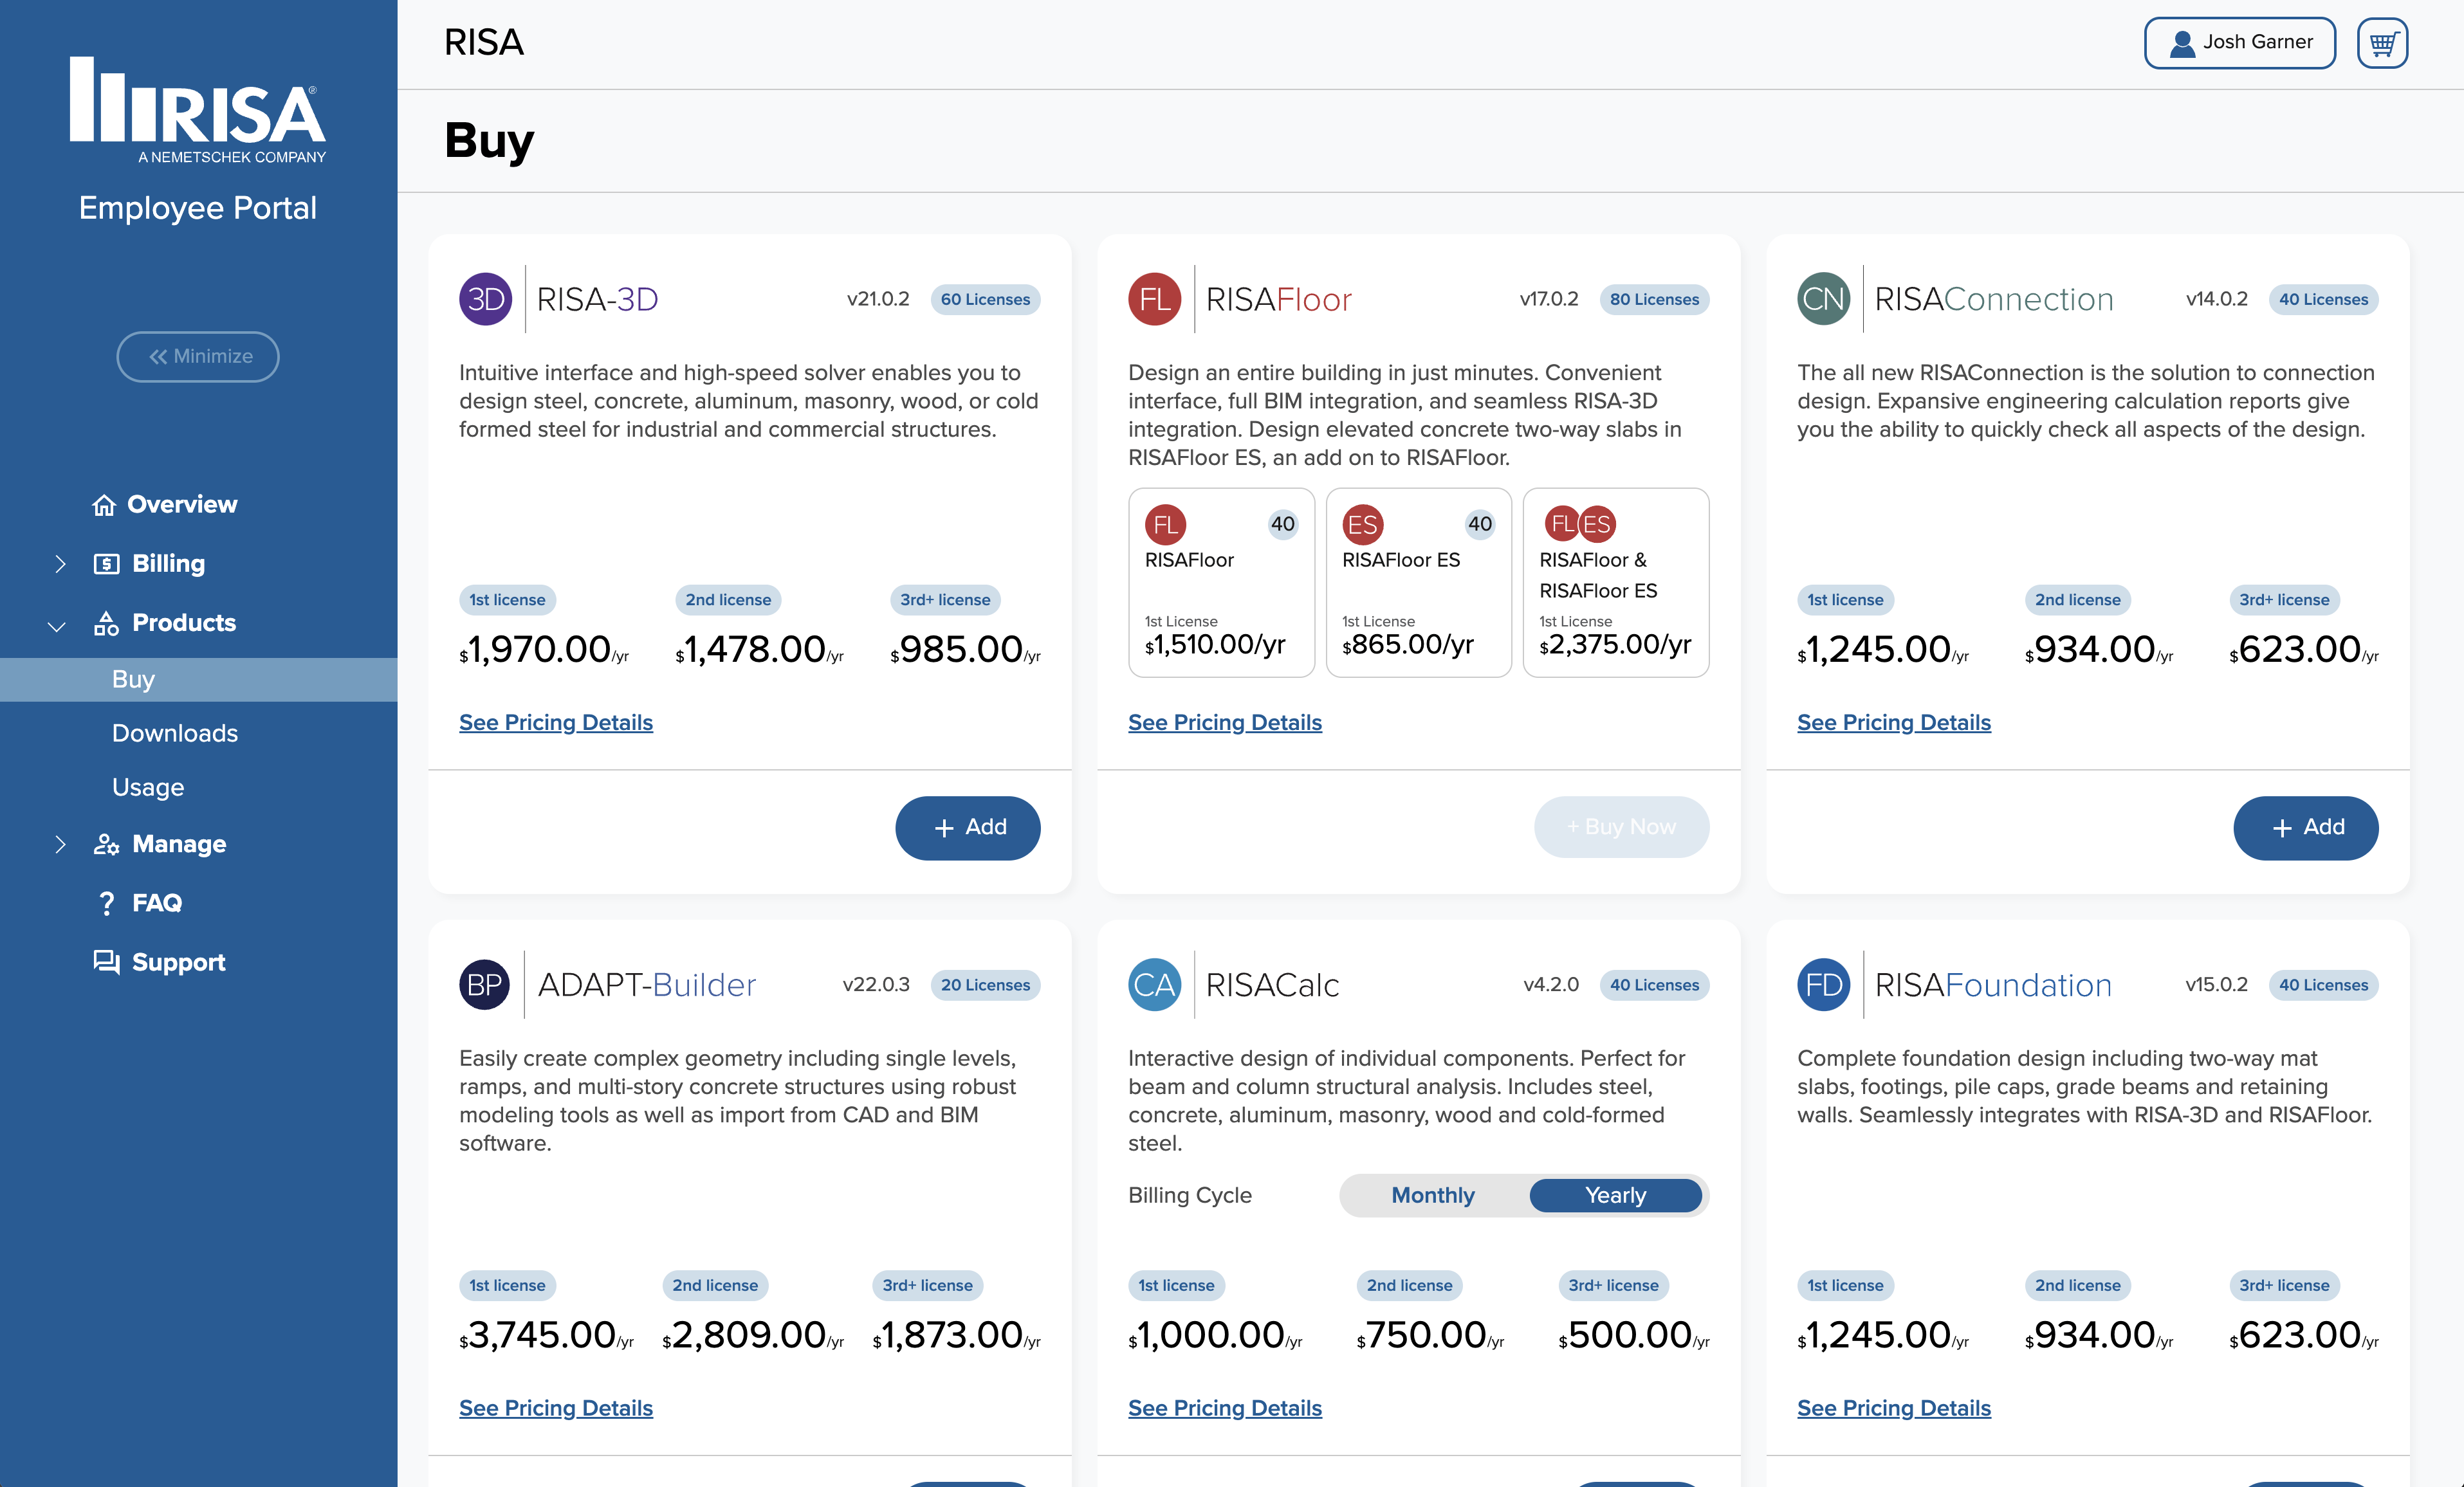
Task: Click the FL icon in RISAFloor option card
Action: click(1165, 524)
